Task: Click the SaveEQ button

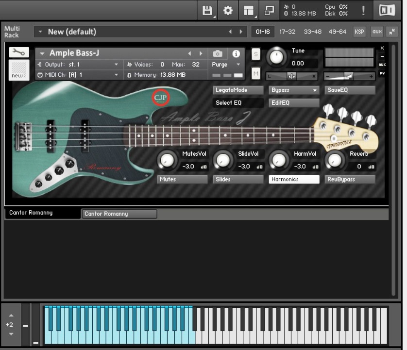Action: click(350, 90)
